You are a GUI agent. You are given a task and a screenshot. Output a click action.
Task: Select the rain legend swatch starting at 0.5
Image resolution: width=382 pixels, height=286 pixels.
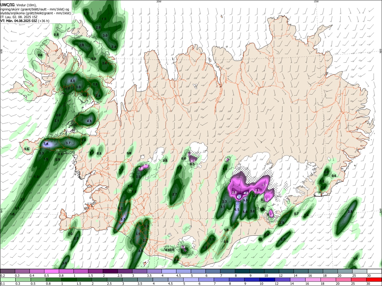point(38,279)
